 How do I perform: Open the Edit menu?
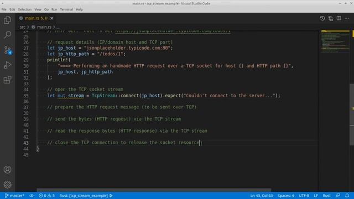pos(12,9)
